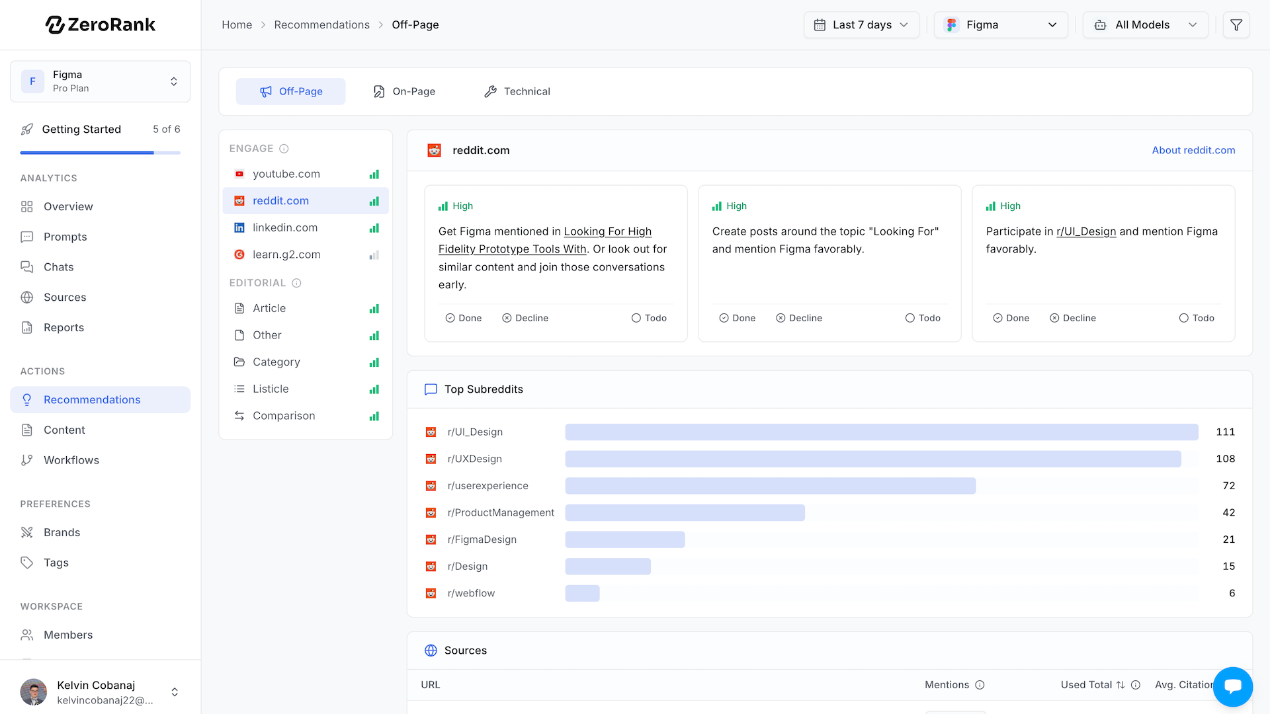The height and width of the screenshot is (714, 1270).
Task: Click the reddit.com header logo icon
Action: tap(434, 150)
